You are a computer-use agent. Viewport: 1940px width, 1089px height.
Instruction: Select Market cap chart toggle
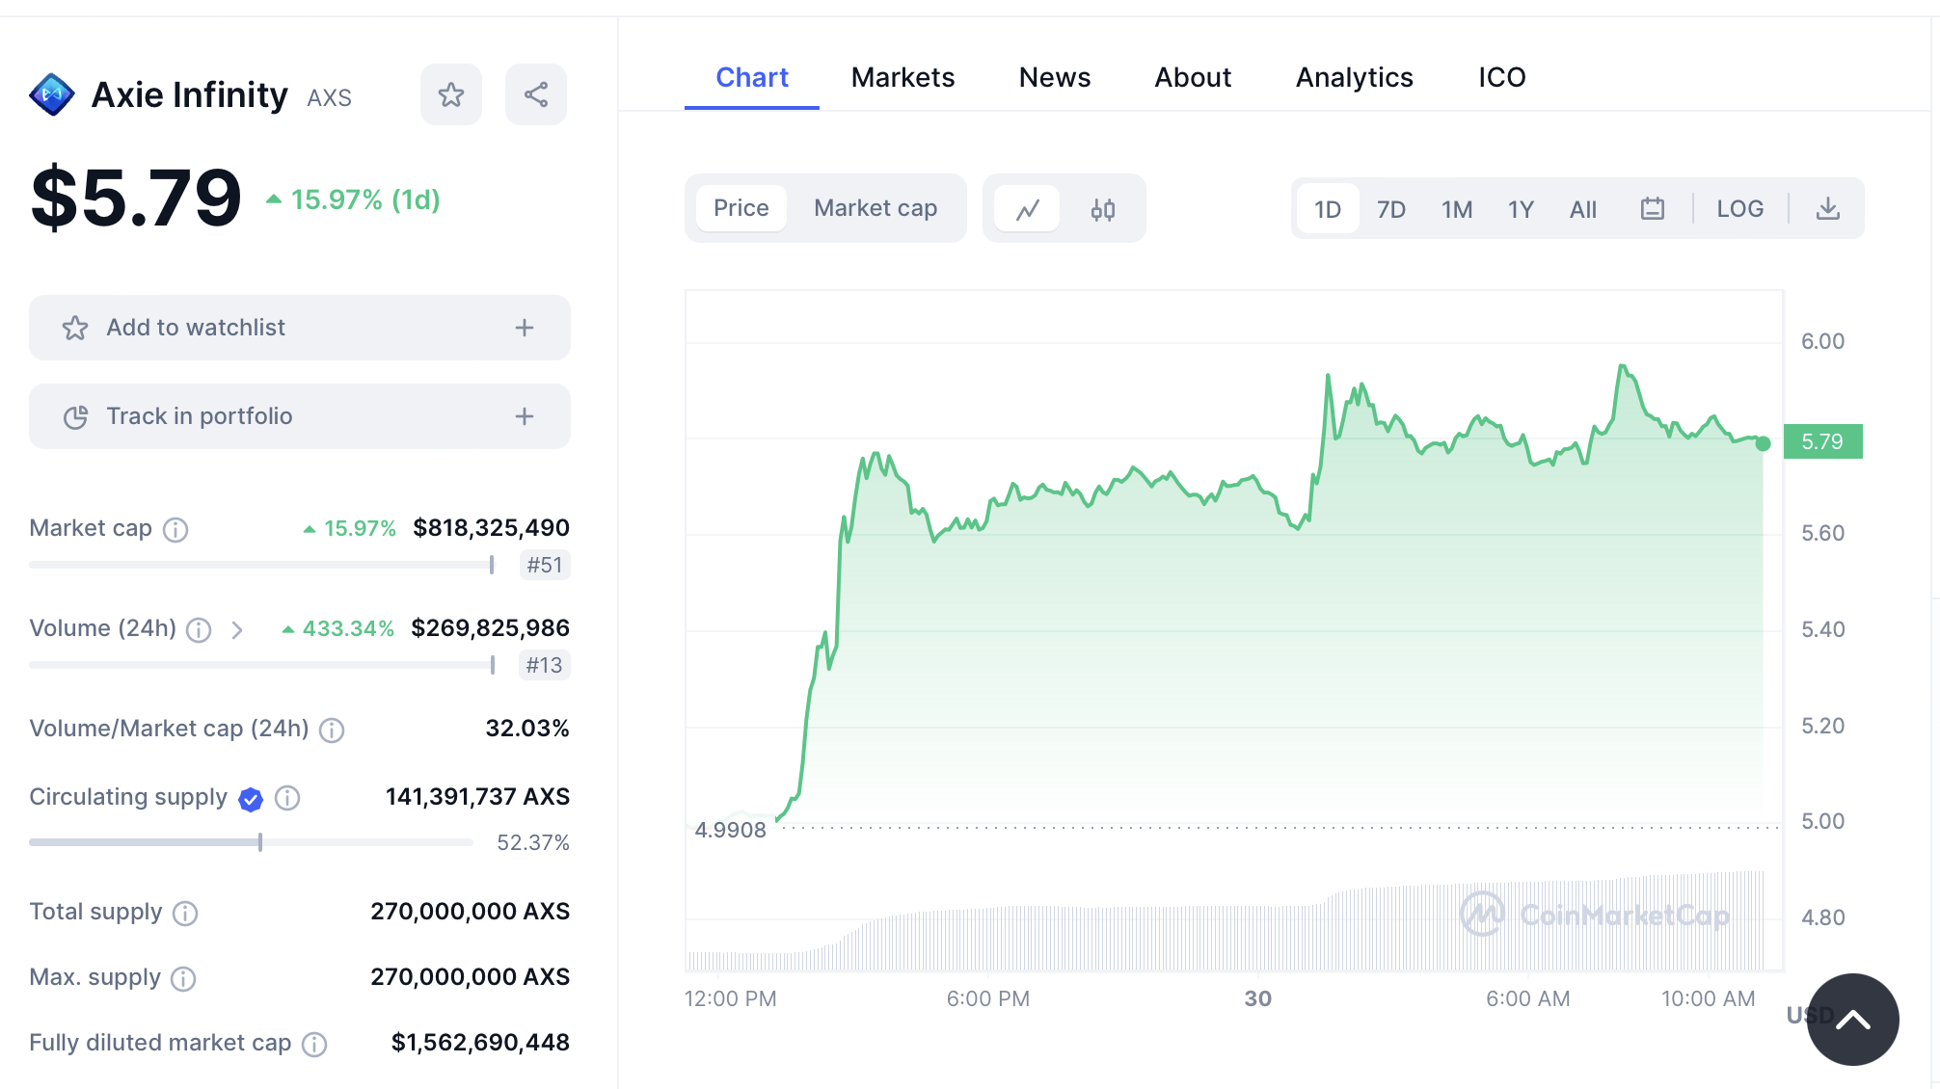[x=875, y=208]
